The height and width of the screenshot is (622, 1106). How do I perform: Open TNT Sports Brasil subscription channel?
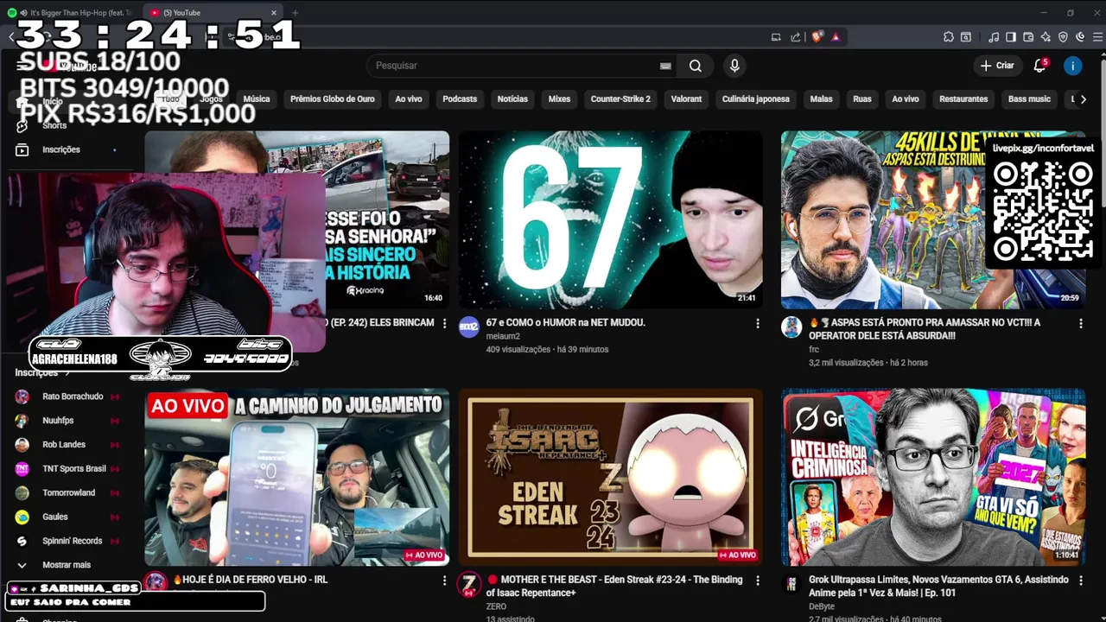[67, 469]
